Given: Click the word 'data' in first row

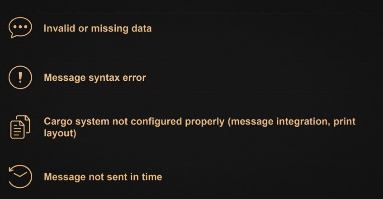Looking at the screenshot, I should click(x=142, y=28).
